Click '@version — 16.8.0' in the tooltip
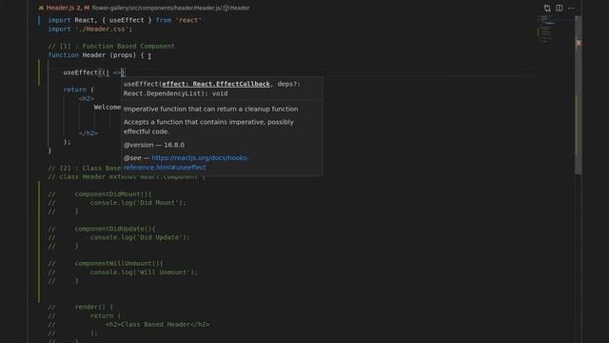Image resolution: width=609 pixels, height=343 pixels. (154, 145)
